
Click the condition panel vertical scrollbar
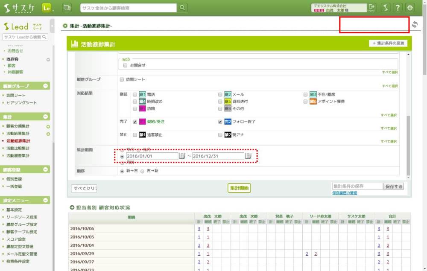(x=408, y=145)
